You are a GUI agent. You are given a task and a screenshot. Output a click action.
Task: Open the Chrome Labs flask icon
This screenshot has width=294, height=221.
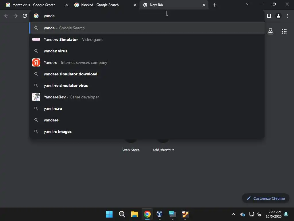270,31
